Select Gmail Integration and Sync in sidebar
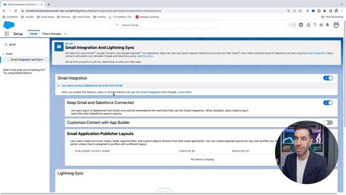Image resolution: width=346 pixels, height=195 pixels. click(26, 60)
